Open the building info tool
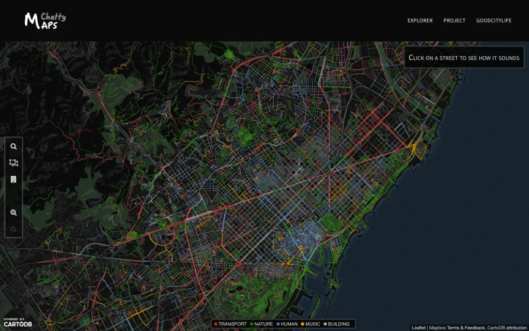 tap(13, 179)
